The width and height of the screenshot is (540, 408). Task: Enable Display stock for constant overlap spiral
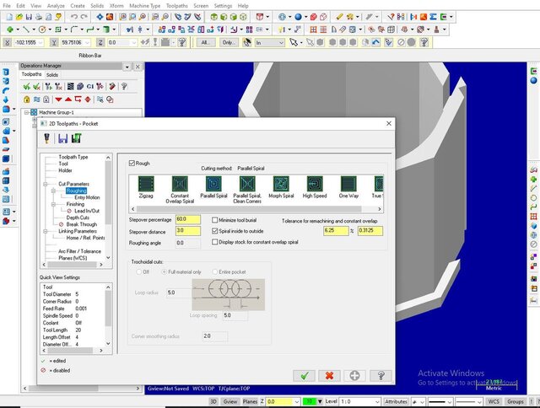click(x=215, y=242)
